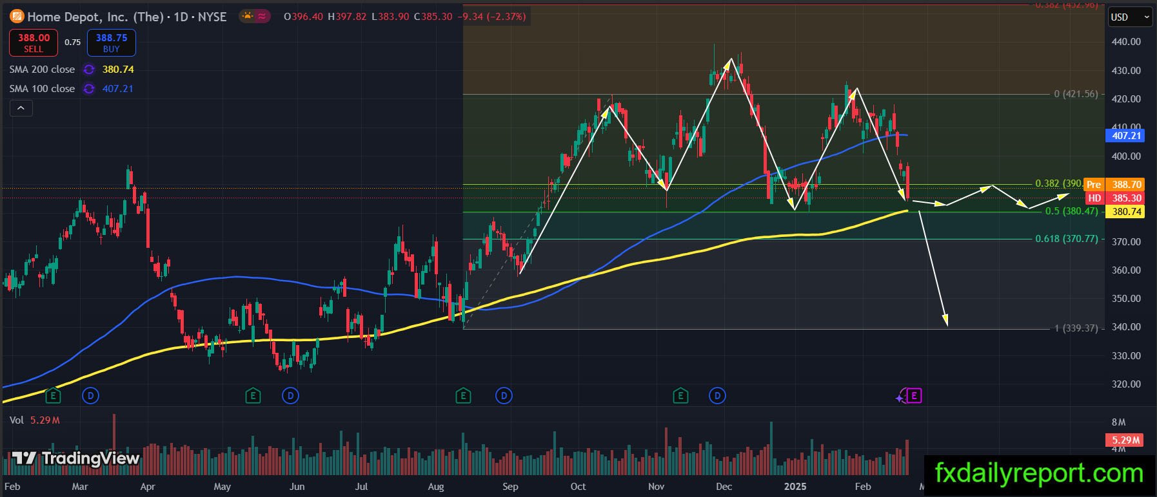Click the 8M volume axis label
1157x497 pixels.
click(1118, 422)
